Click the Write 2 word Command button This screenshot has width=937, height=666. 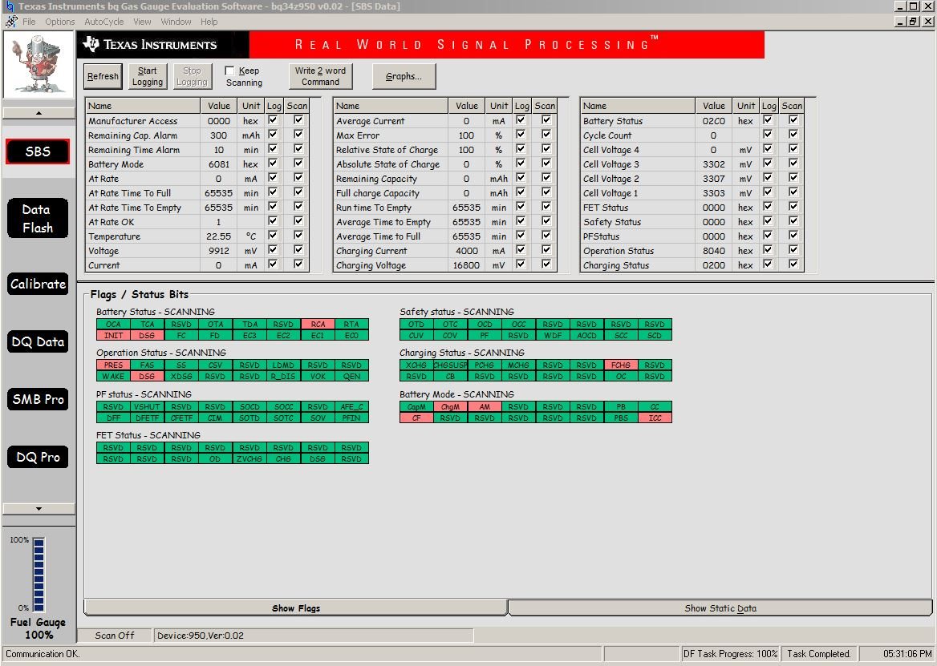coord(320,76)
